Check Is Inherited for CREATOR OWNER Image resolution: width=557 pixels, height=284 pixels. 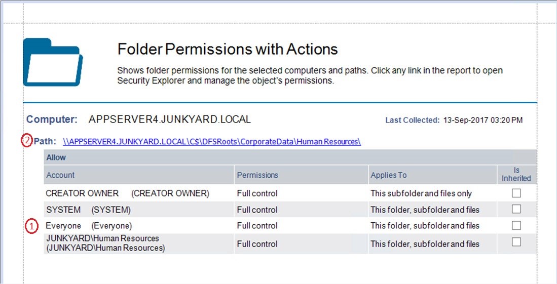516,193
